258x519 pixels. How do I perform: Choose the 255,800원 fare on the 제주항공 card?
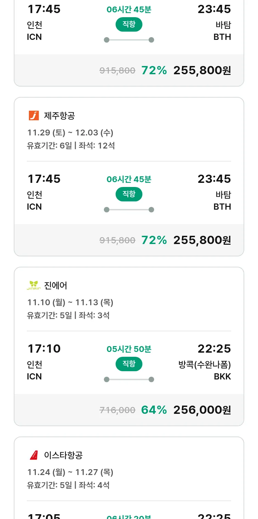pyautogui.click(x=202, y=240)
